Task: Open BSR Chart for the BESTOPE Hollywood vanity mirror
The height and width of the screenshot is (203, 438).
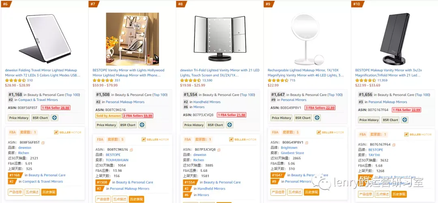Action: [x=128, y=125]
